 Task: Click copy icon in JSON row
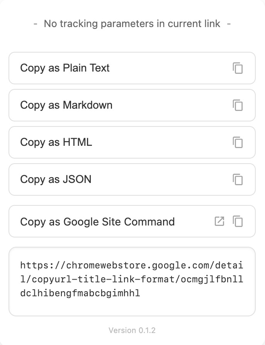[238, 179]
